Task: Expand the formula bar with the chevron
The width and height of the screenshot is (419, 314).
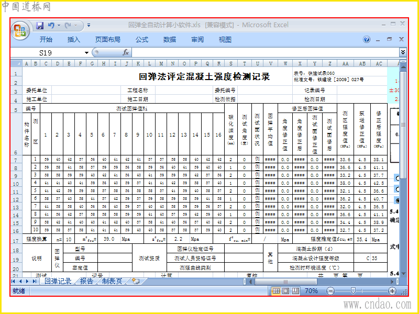Action: point(403,52)
